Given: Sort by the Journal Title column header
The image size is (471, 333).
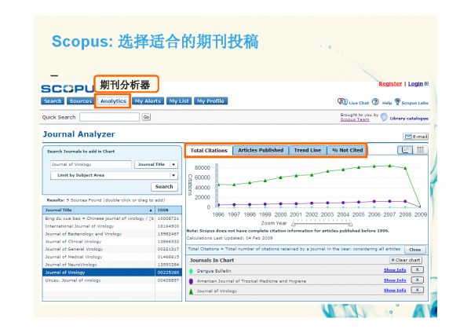Looking at the screenshot, I should [99, 210].
